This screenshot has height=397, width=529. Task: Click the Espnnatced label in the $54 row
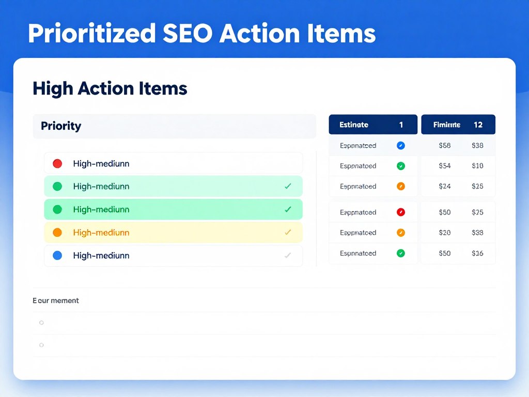pos(358,166)
